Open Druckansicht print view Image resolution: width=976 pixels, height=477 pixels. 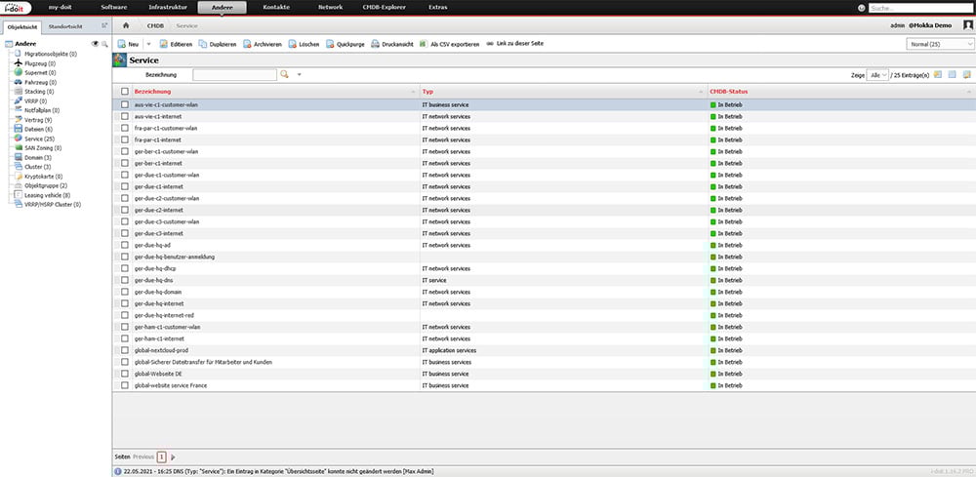point(392,44)
